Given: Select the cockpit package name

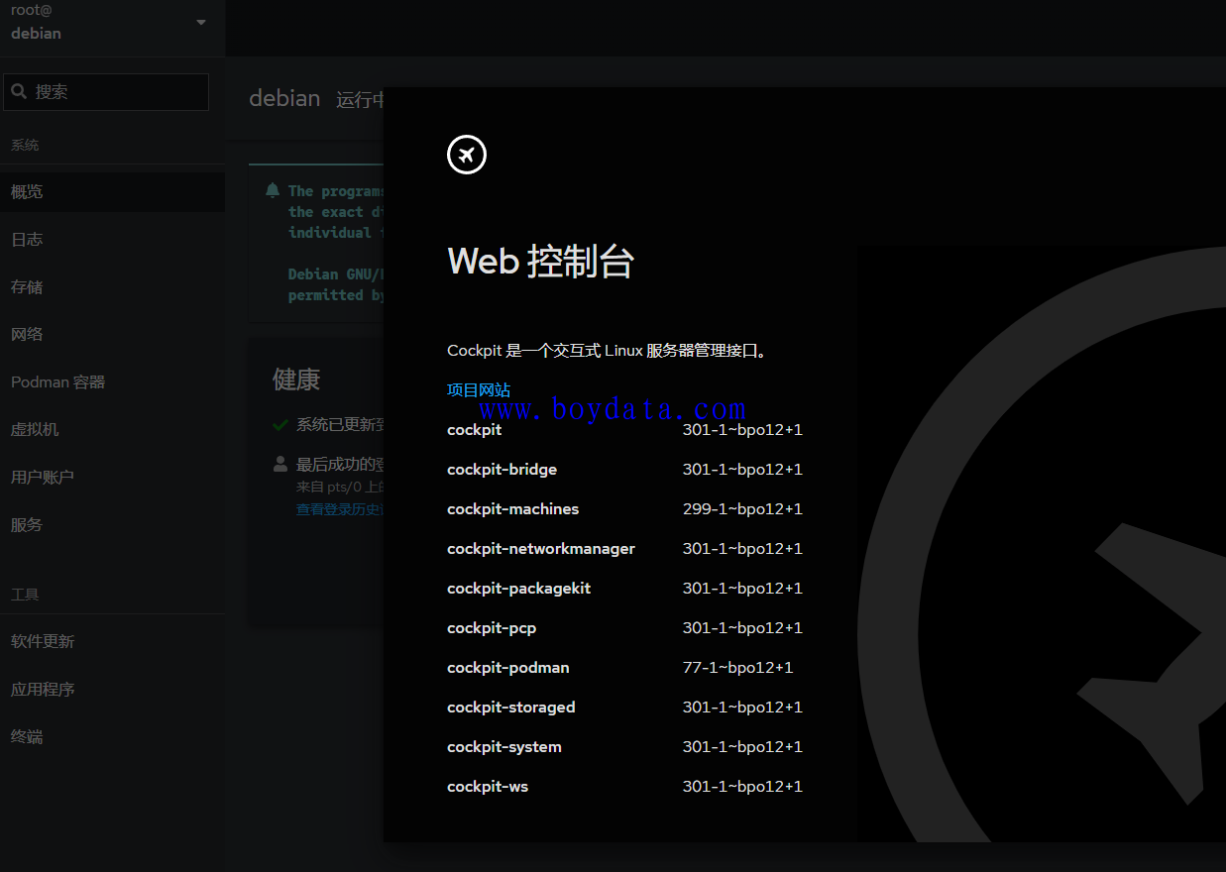Looking at the screenshot, I should coord(475,430).
